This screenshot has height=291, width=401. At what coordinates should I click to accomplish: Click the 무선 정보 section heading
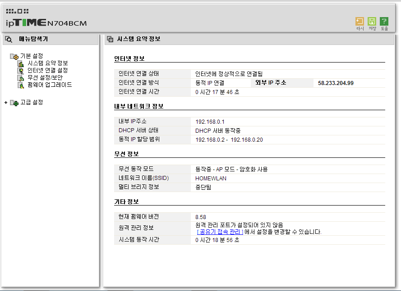click(126, 154)
